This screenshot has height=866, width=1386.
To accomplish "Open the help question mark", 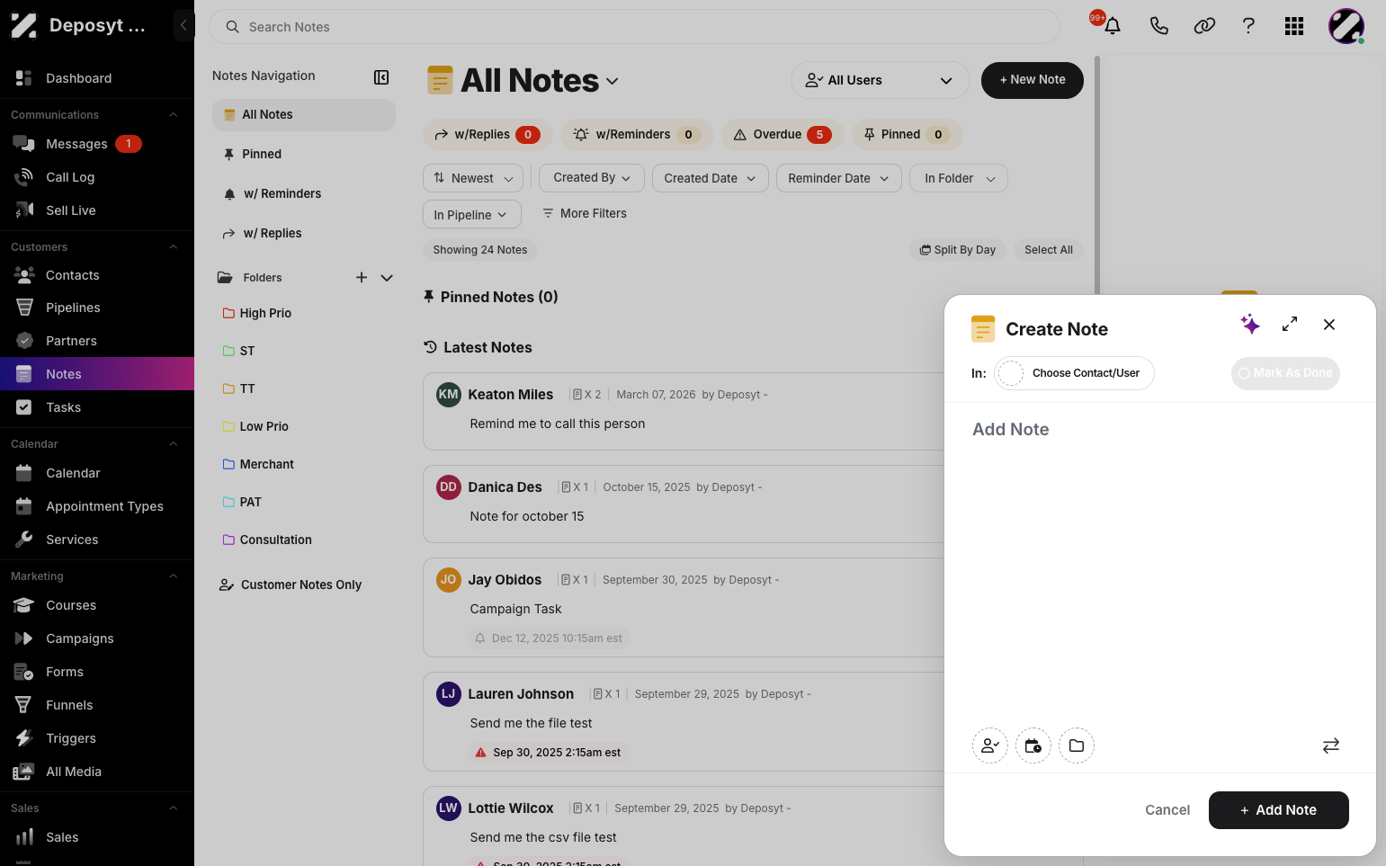I will pos(1248,26).
